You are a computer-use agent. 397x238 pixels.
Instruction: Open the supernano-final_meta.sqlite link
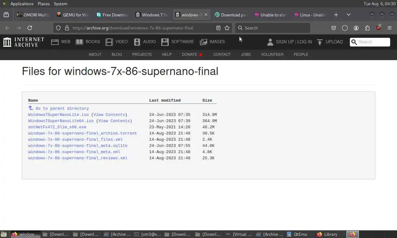78,146
